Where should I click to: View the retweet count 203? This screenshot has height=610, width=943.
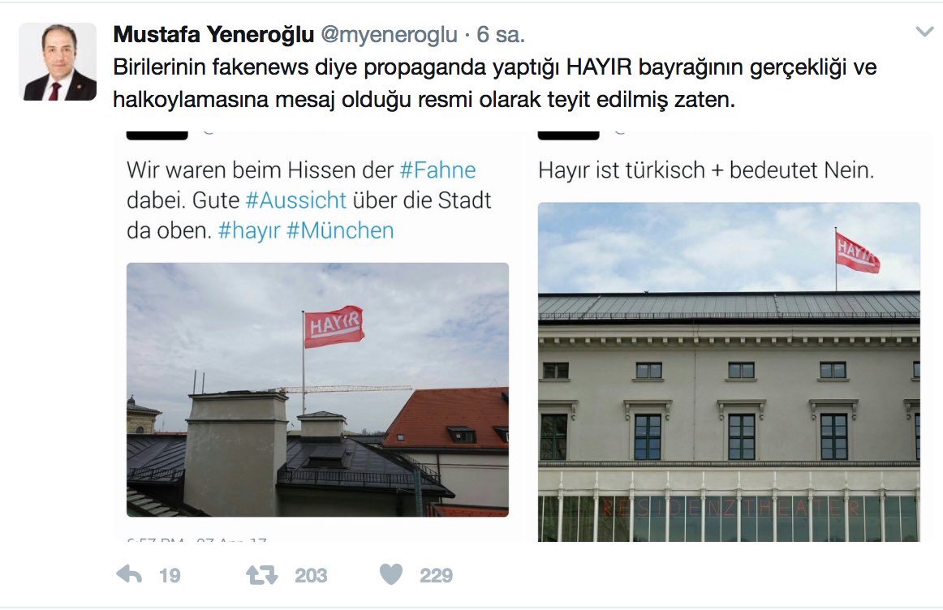[311, 576]
